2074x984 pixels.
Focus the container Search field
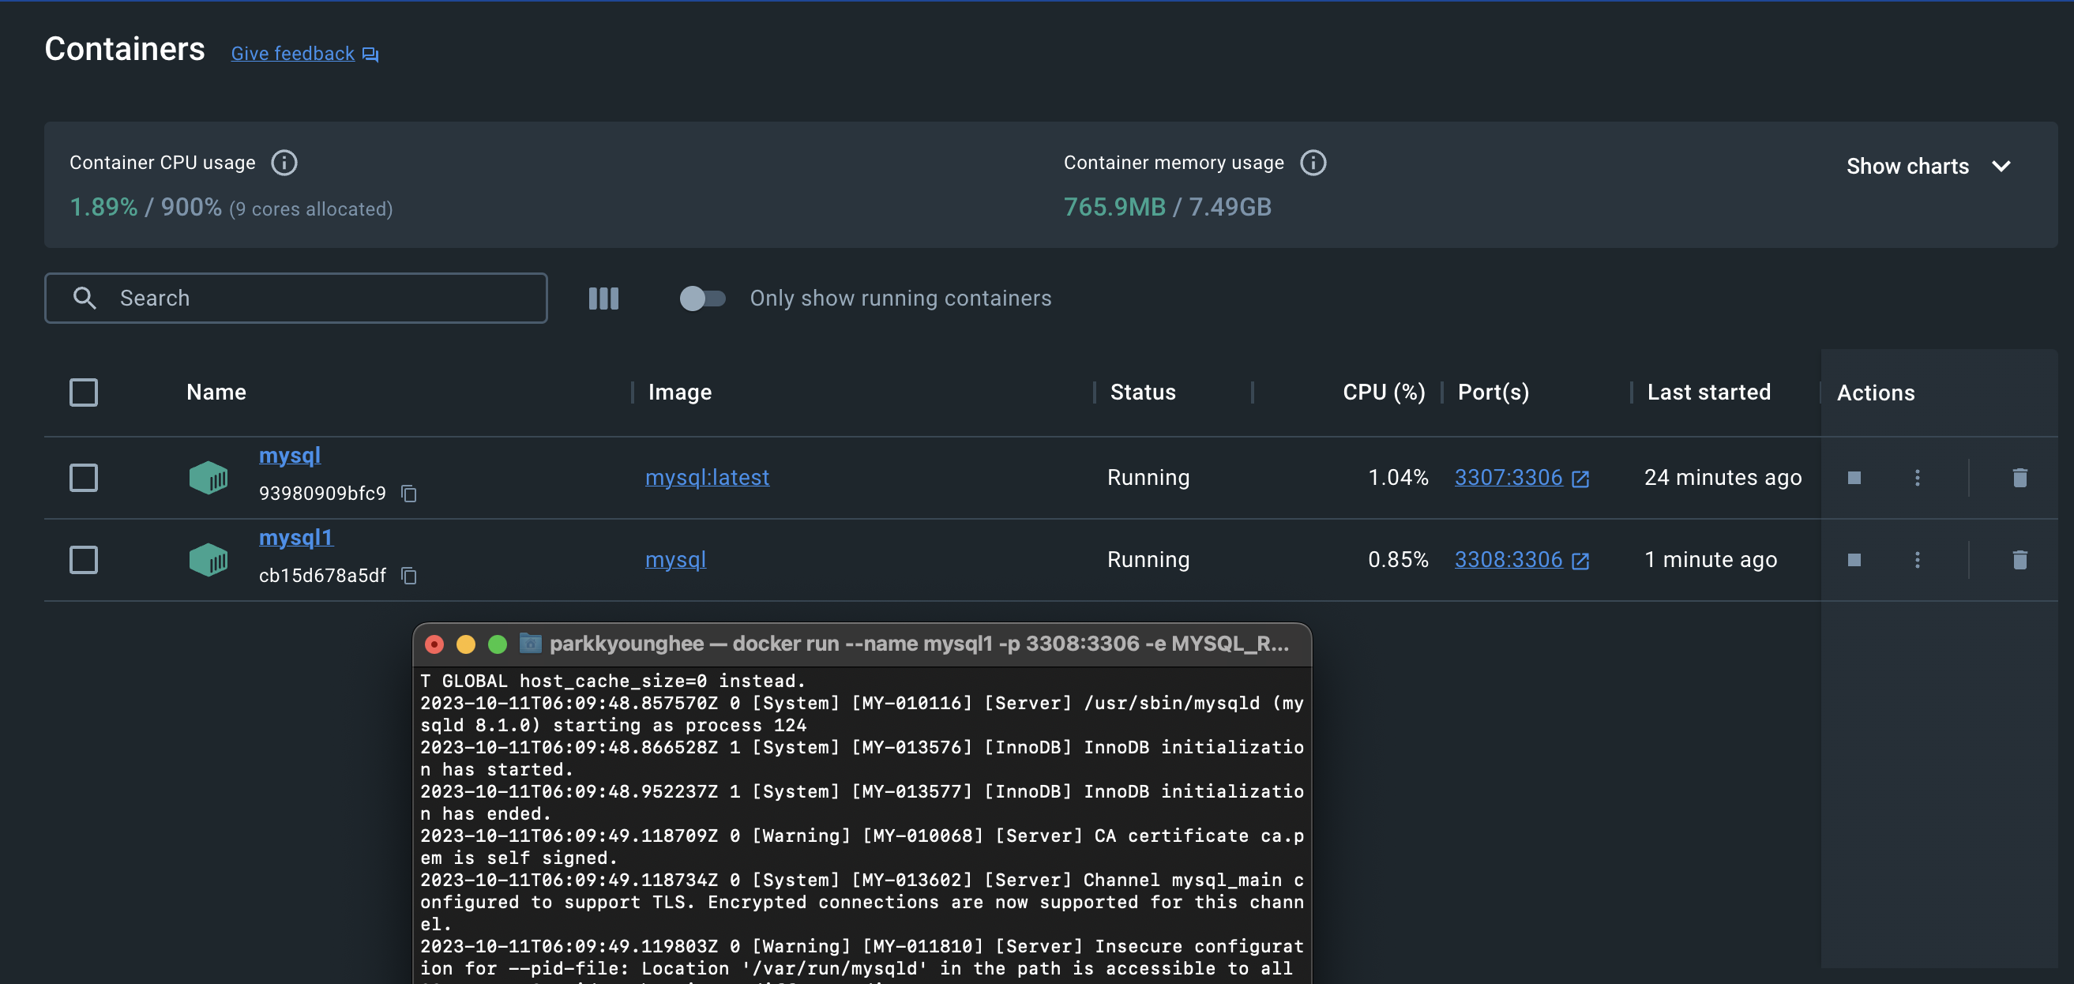tap(296, 298)
